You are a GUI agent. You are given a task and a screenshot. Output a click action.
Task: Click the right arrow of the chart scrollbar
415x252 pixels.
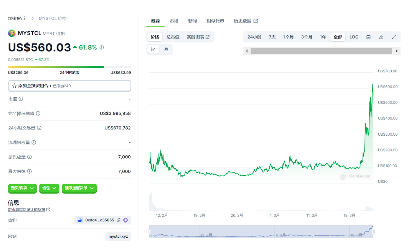tap(397, 51)
